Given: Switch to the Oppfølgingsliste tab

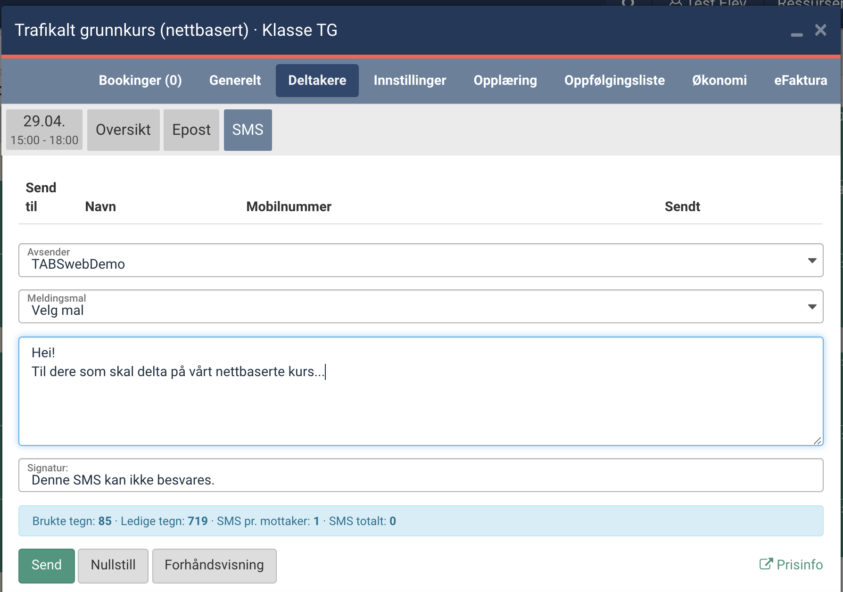Looking at the screenshot, I should coord(614,81).
